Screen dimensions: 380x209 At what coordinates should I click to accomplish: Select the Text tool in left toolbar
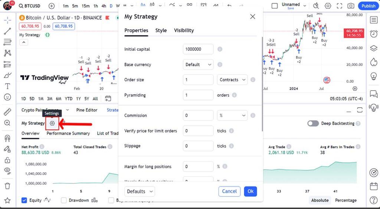[x=7, y=86]
